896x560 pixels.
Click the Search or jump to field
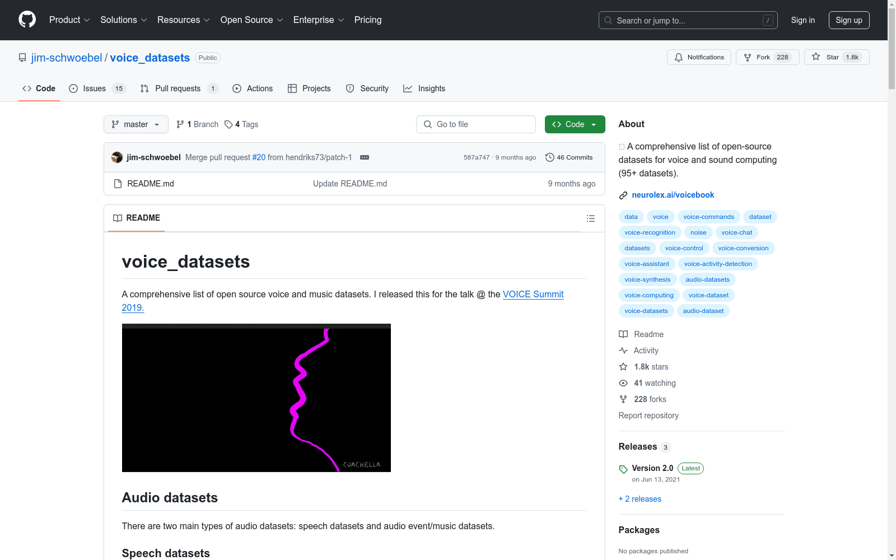[688, 20]
